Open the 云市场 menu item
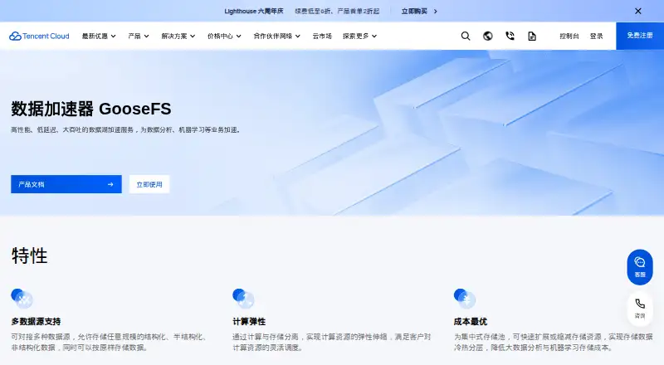The image size is (664, 365). pos(322,36)
